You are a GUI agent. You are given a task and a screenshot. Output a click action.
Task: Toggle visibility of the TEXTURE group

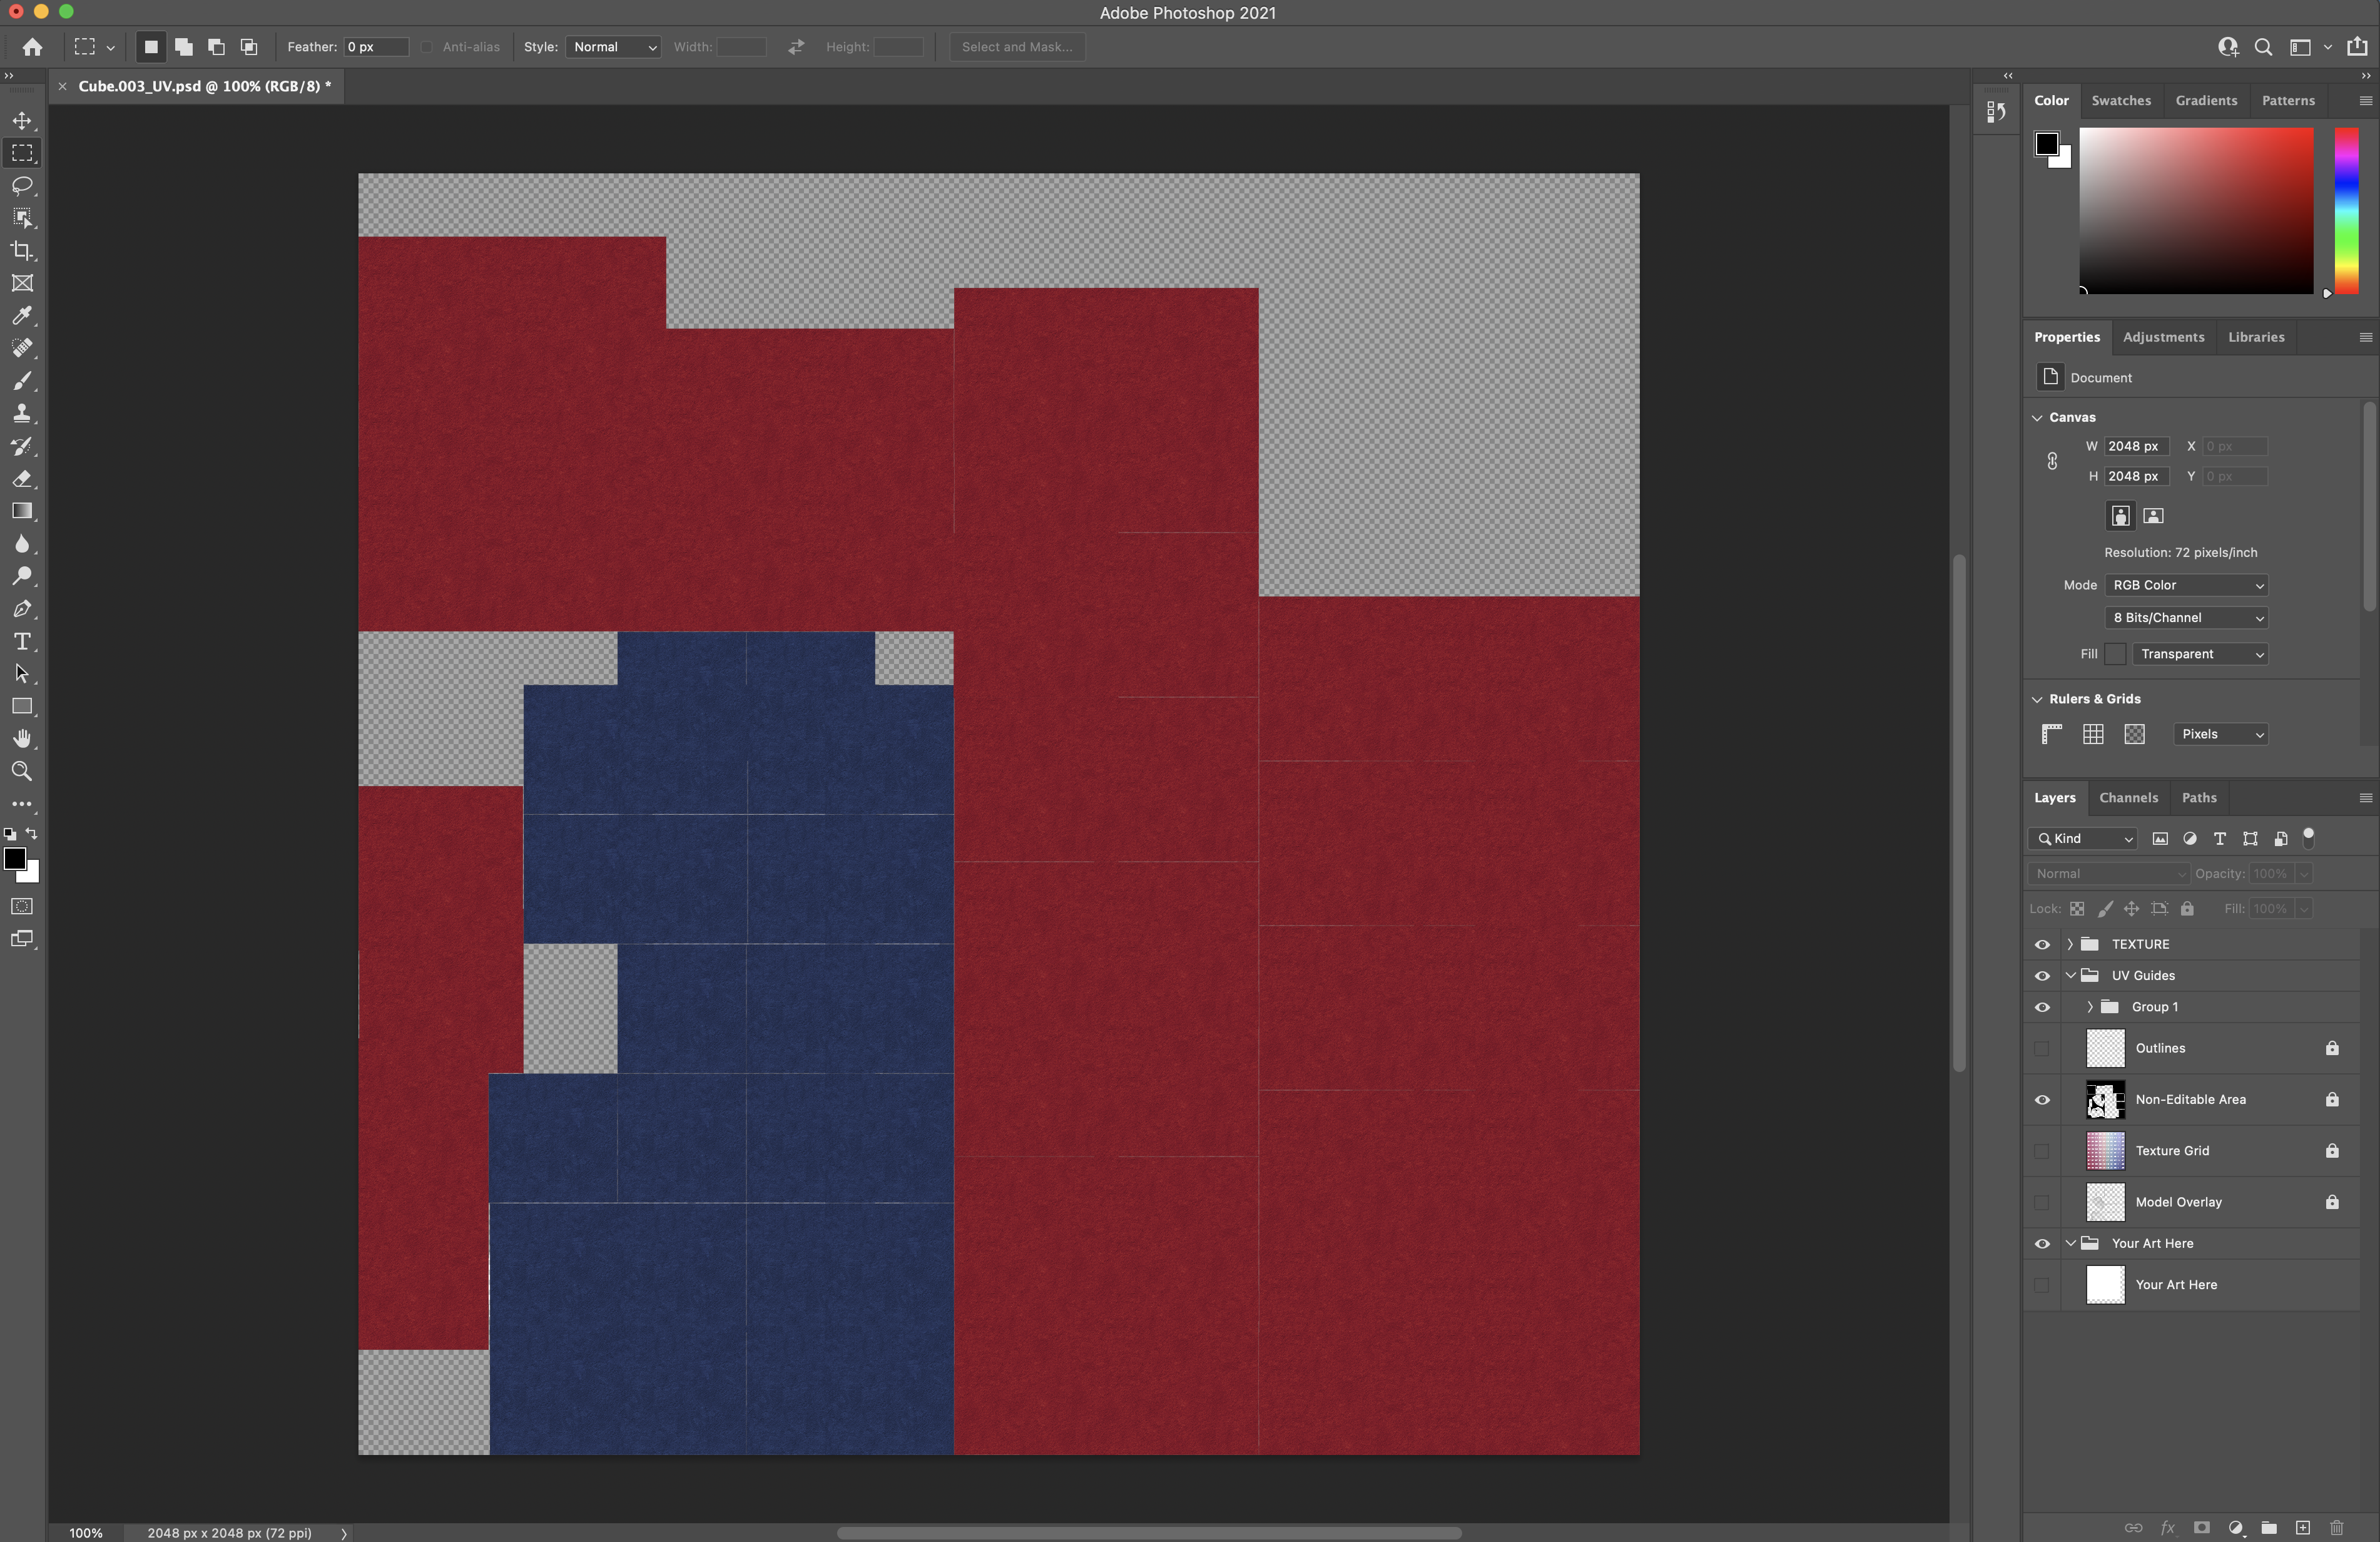coord(2042,943)
